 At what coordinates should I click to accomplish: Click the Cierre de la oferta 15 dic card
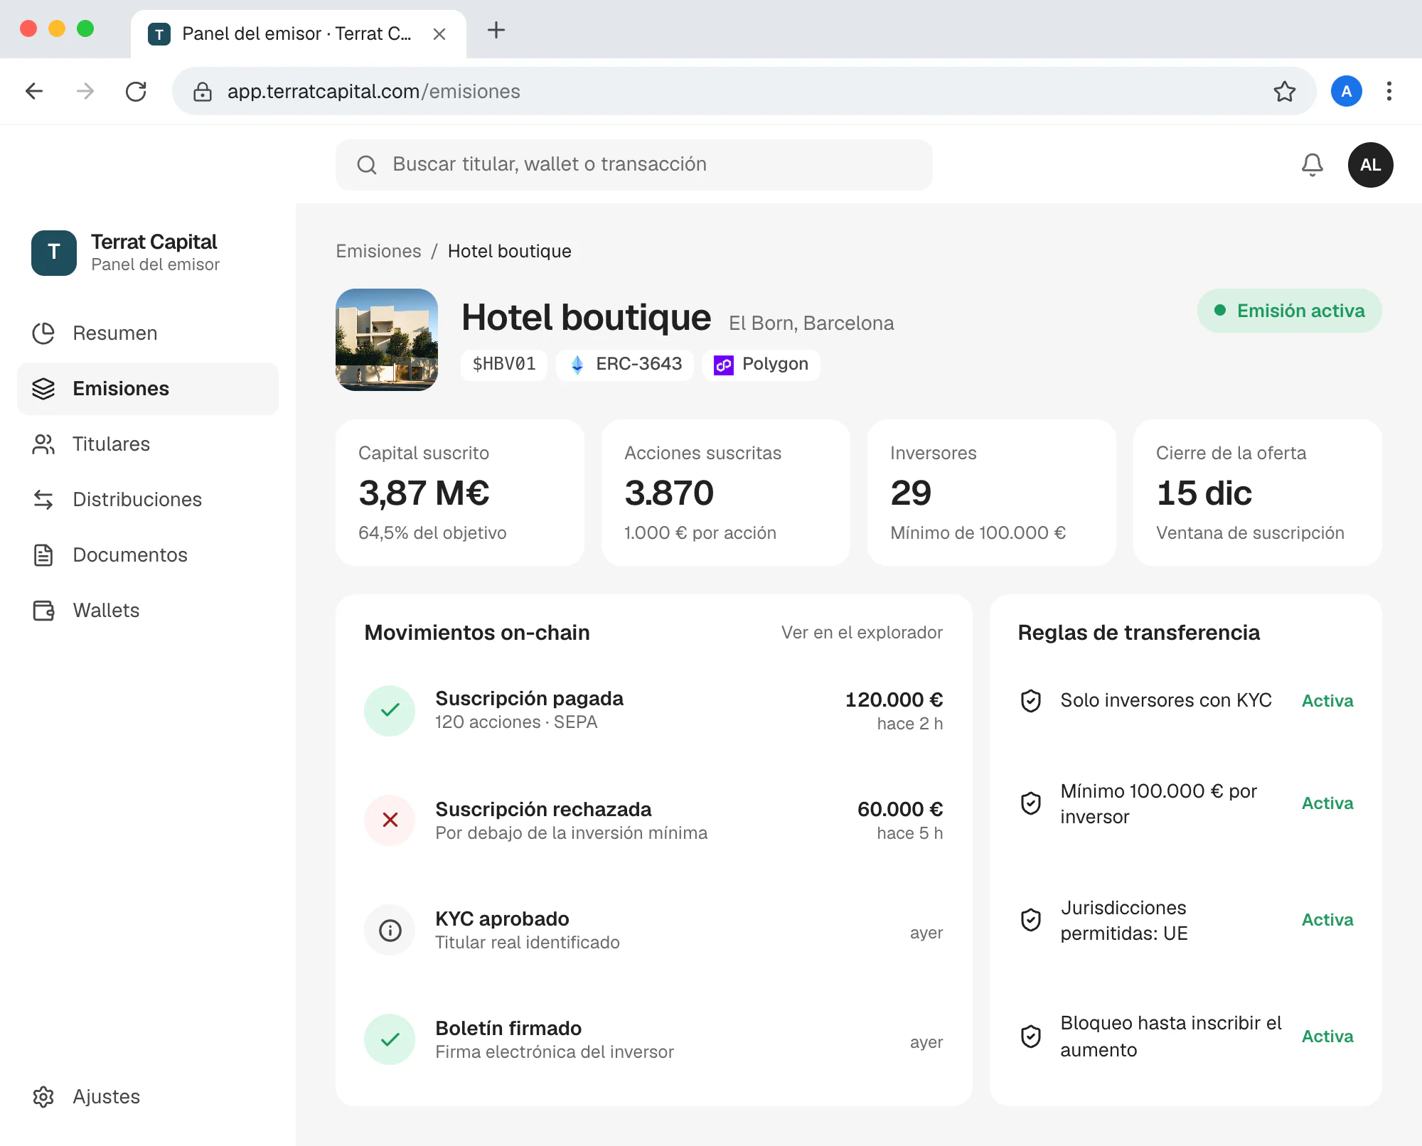(1257, 493)
